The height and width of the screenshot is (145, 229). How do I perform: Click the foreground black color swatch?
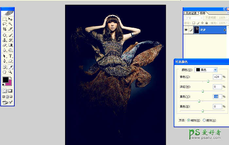pos(6,80)
